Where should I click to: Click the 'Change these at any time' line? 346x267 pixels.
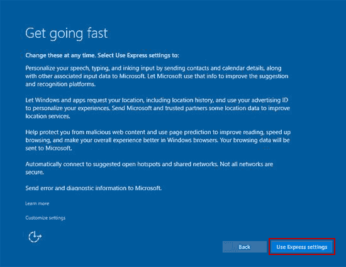(x=102, y=55)
